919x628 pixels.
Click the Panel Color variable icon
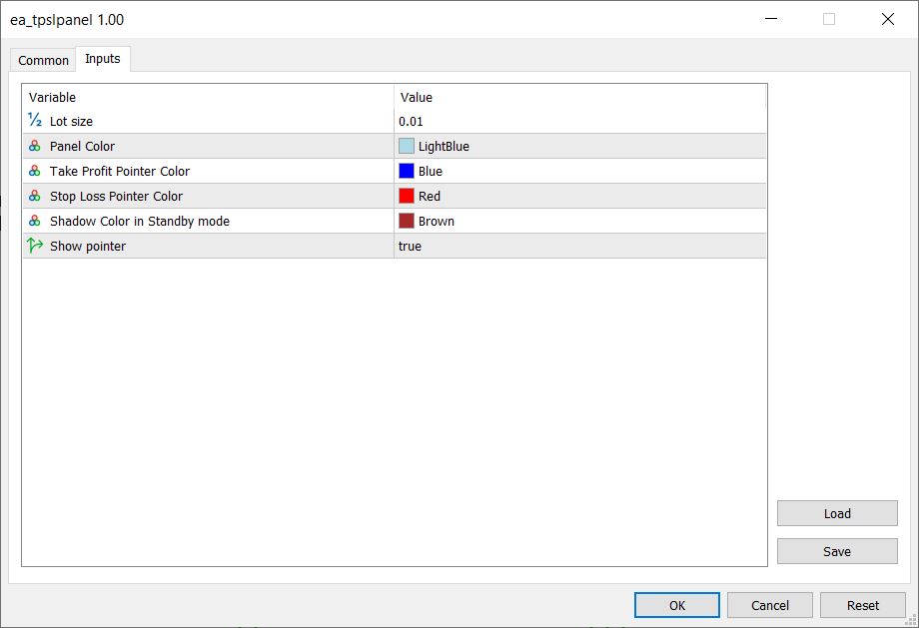(35, 146)
